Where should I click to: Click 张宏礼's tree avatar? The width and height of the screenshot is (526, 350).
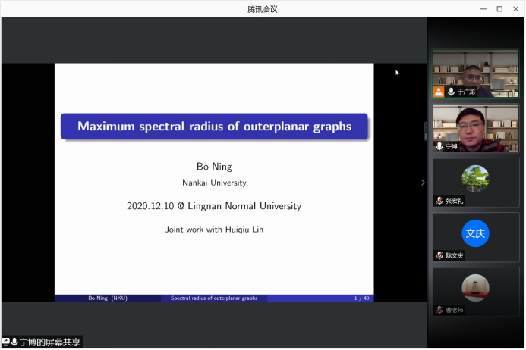pyautogui.click(x=475, y=178)
